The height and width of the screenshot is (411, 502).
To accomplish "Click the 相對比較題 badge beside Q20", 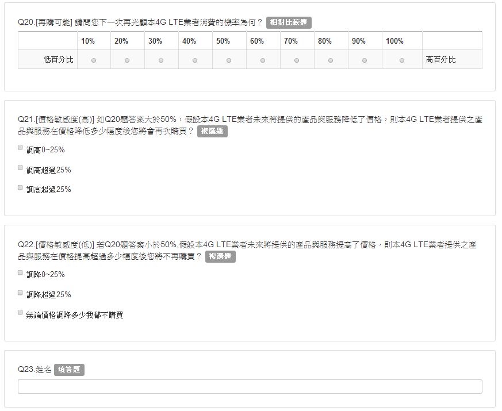I will pyautogui.click(x=289, y=22).
